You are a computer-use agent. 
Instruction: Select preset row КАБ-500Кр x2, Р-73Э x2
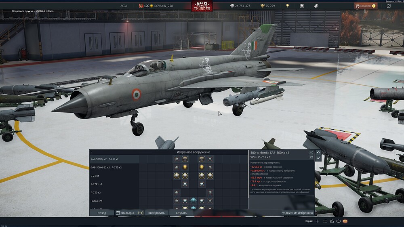169,159
